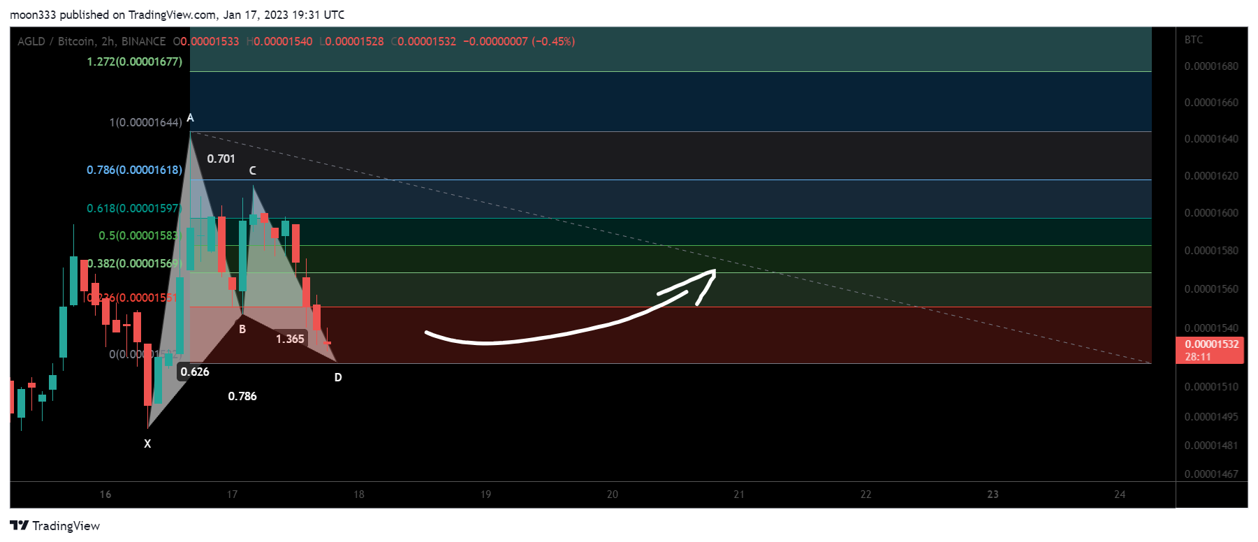Click the moon333 published caption text
The image size is (1258, 542).
177,15
